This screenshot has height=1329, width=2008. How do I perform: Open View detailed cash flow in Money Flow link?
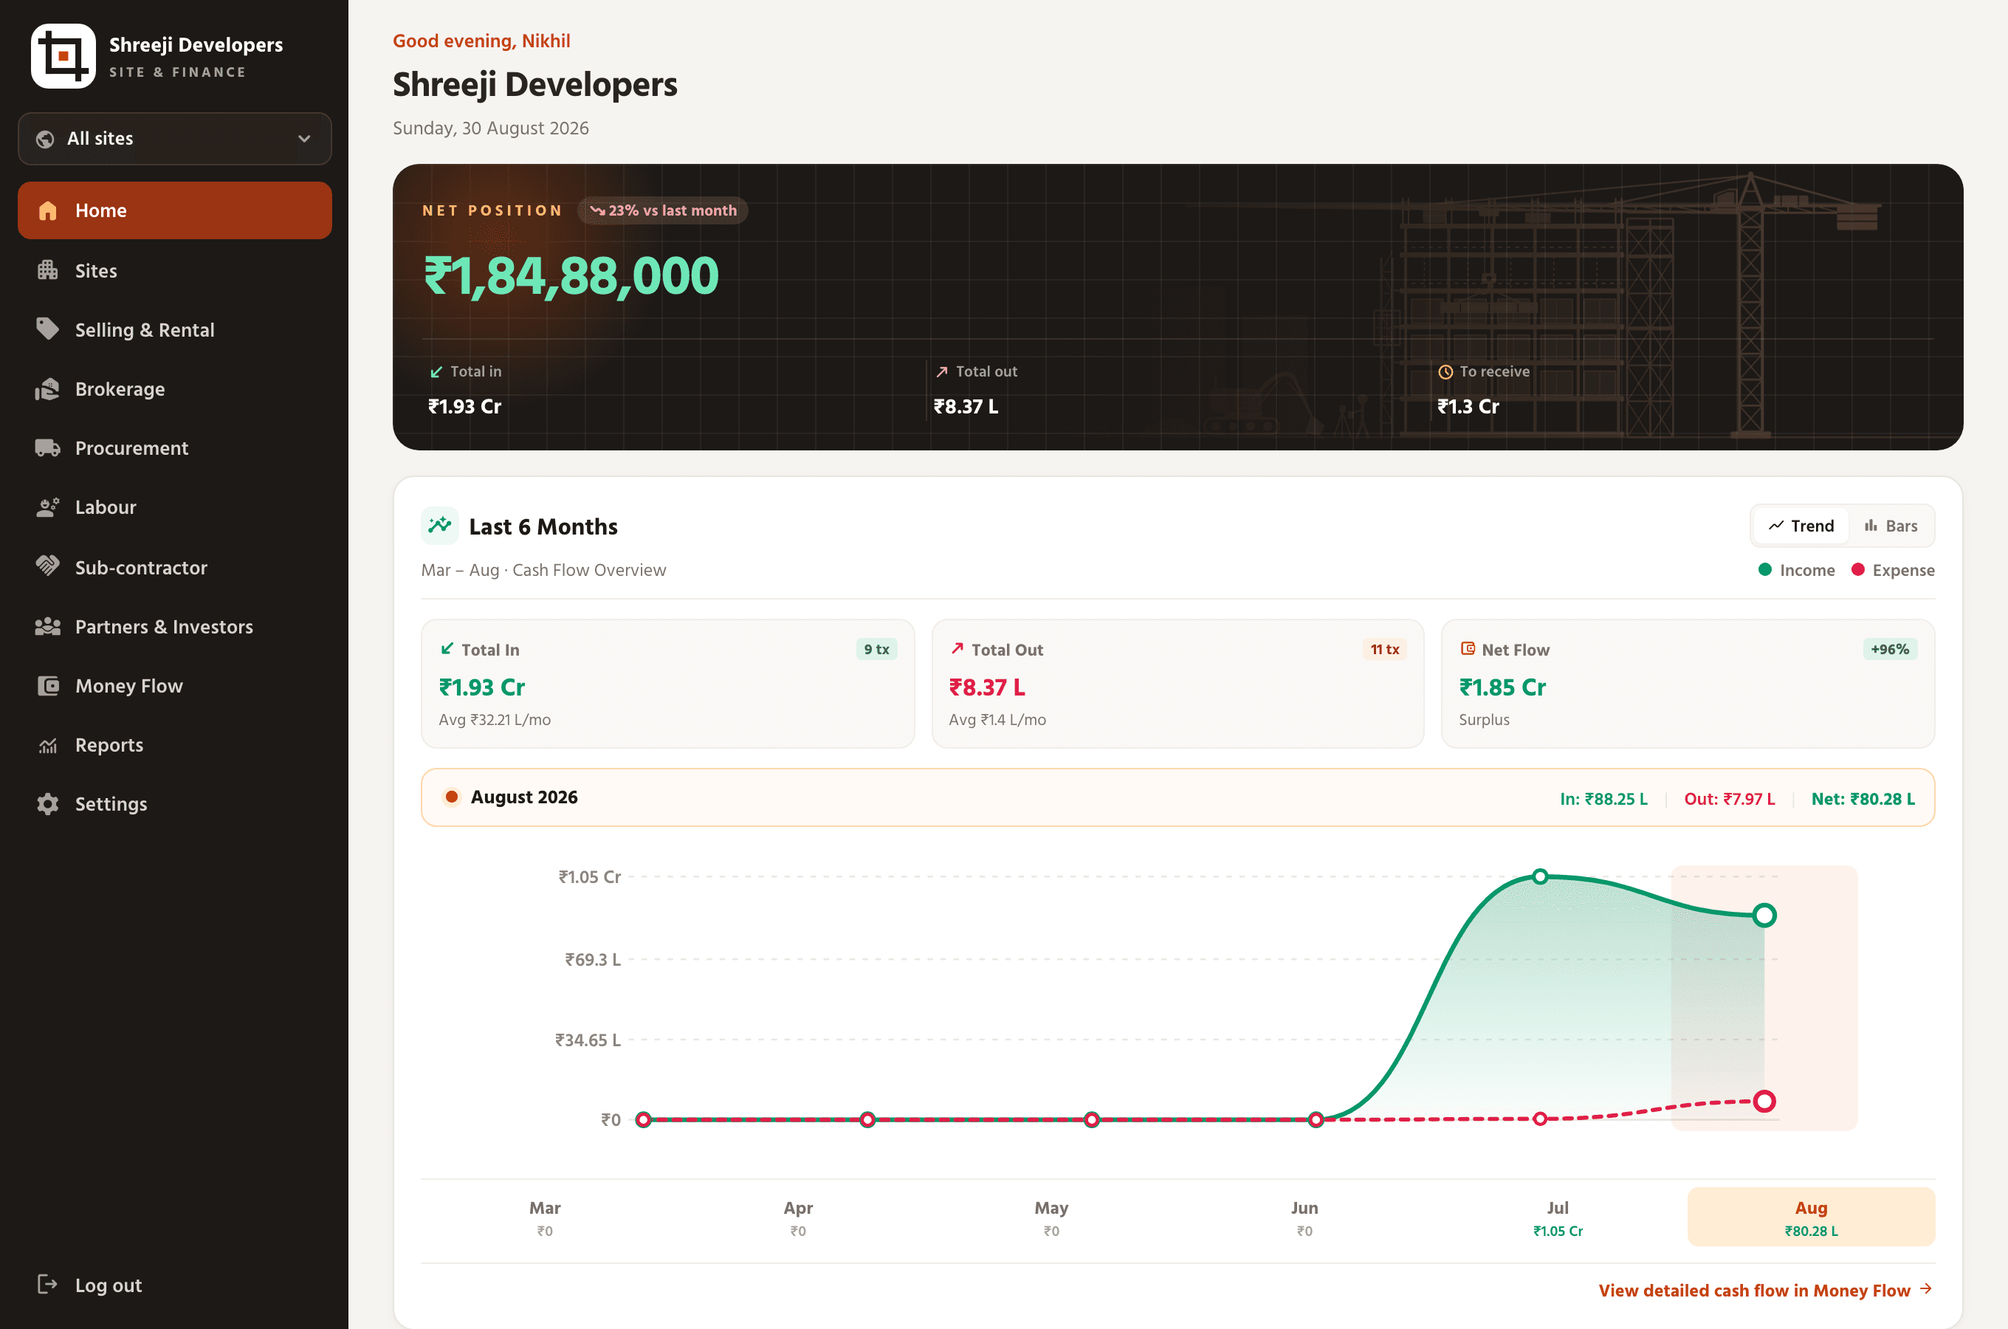pyautogui.click(x=1765, y=1290)
